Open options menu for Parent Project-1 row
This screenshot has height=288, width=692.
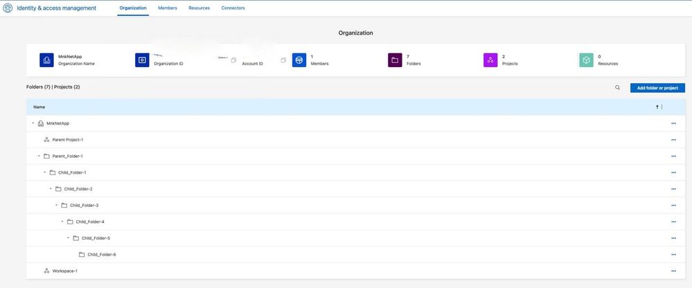point(673,140)
